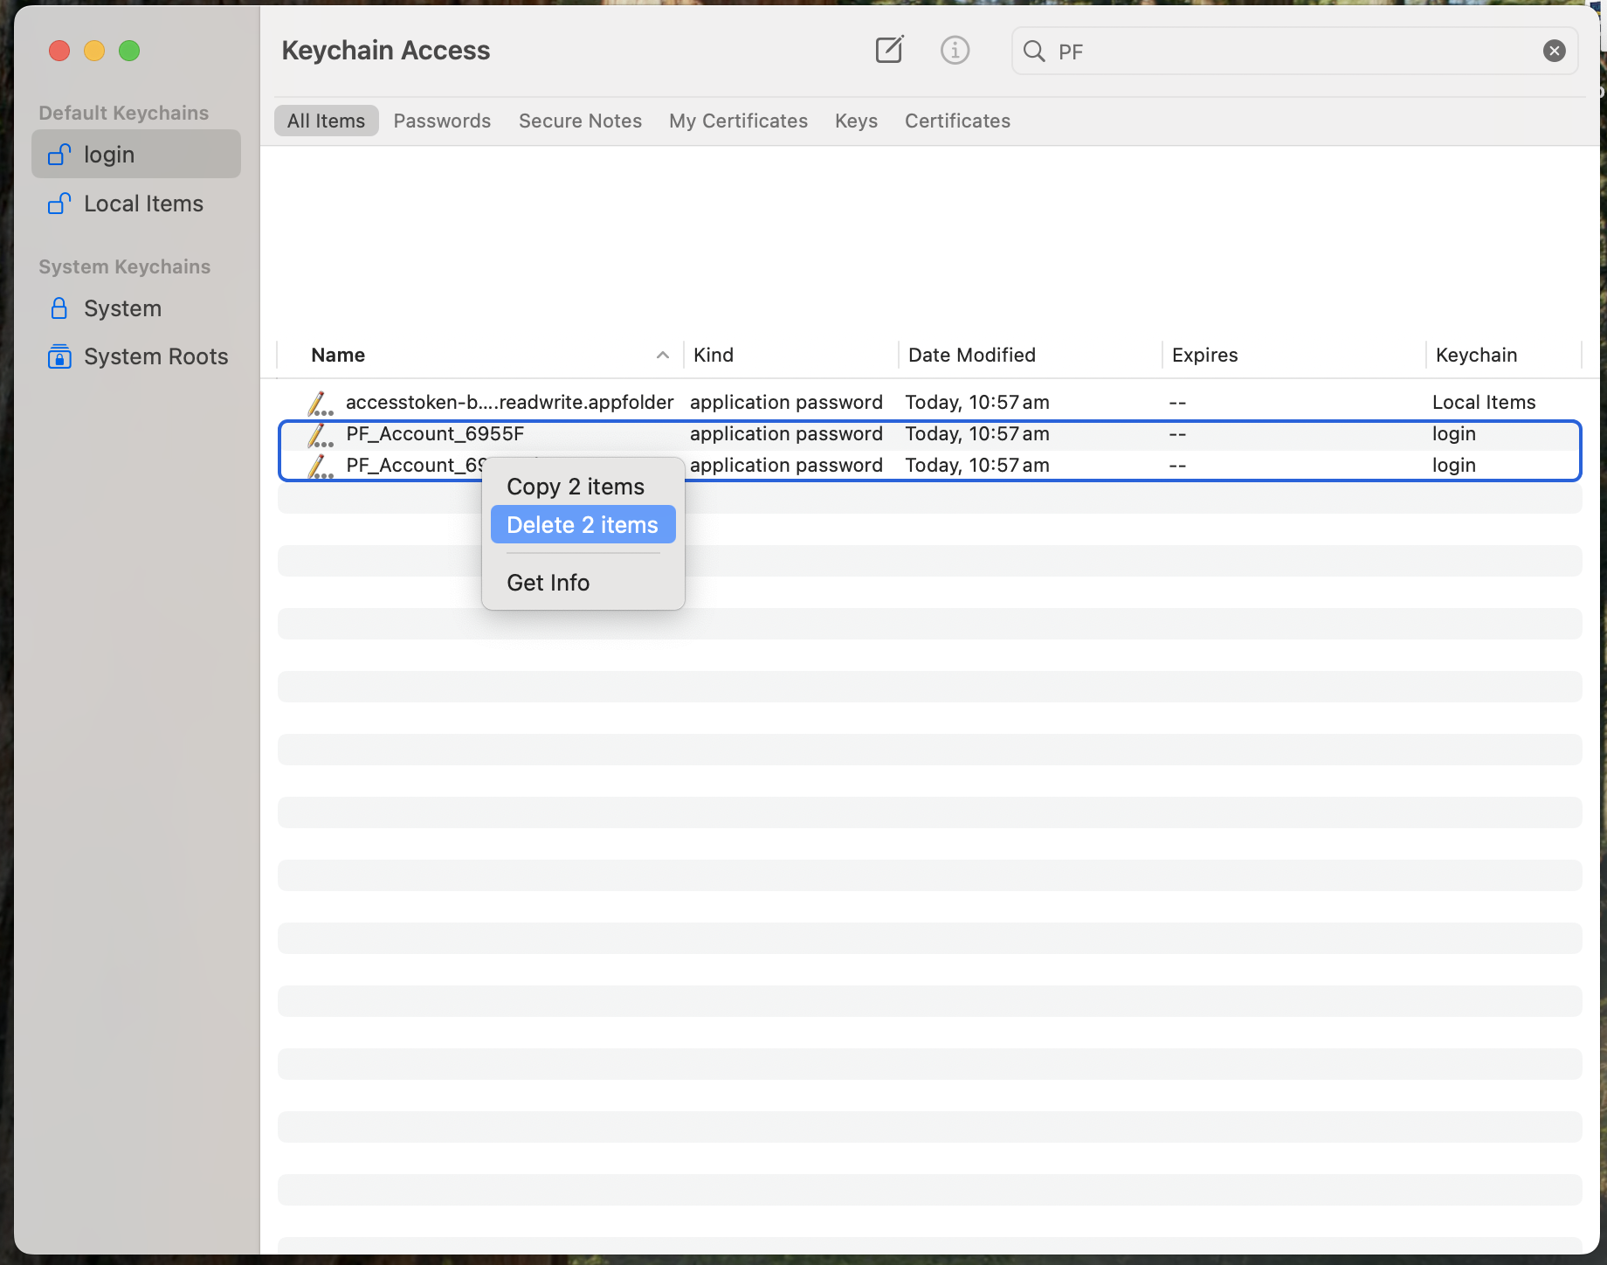Viewport: 1607px width, 1265px height.
Task: Choose Get Info from context menu
Action: tap(583, 583)
